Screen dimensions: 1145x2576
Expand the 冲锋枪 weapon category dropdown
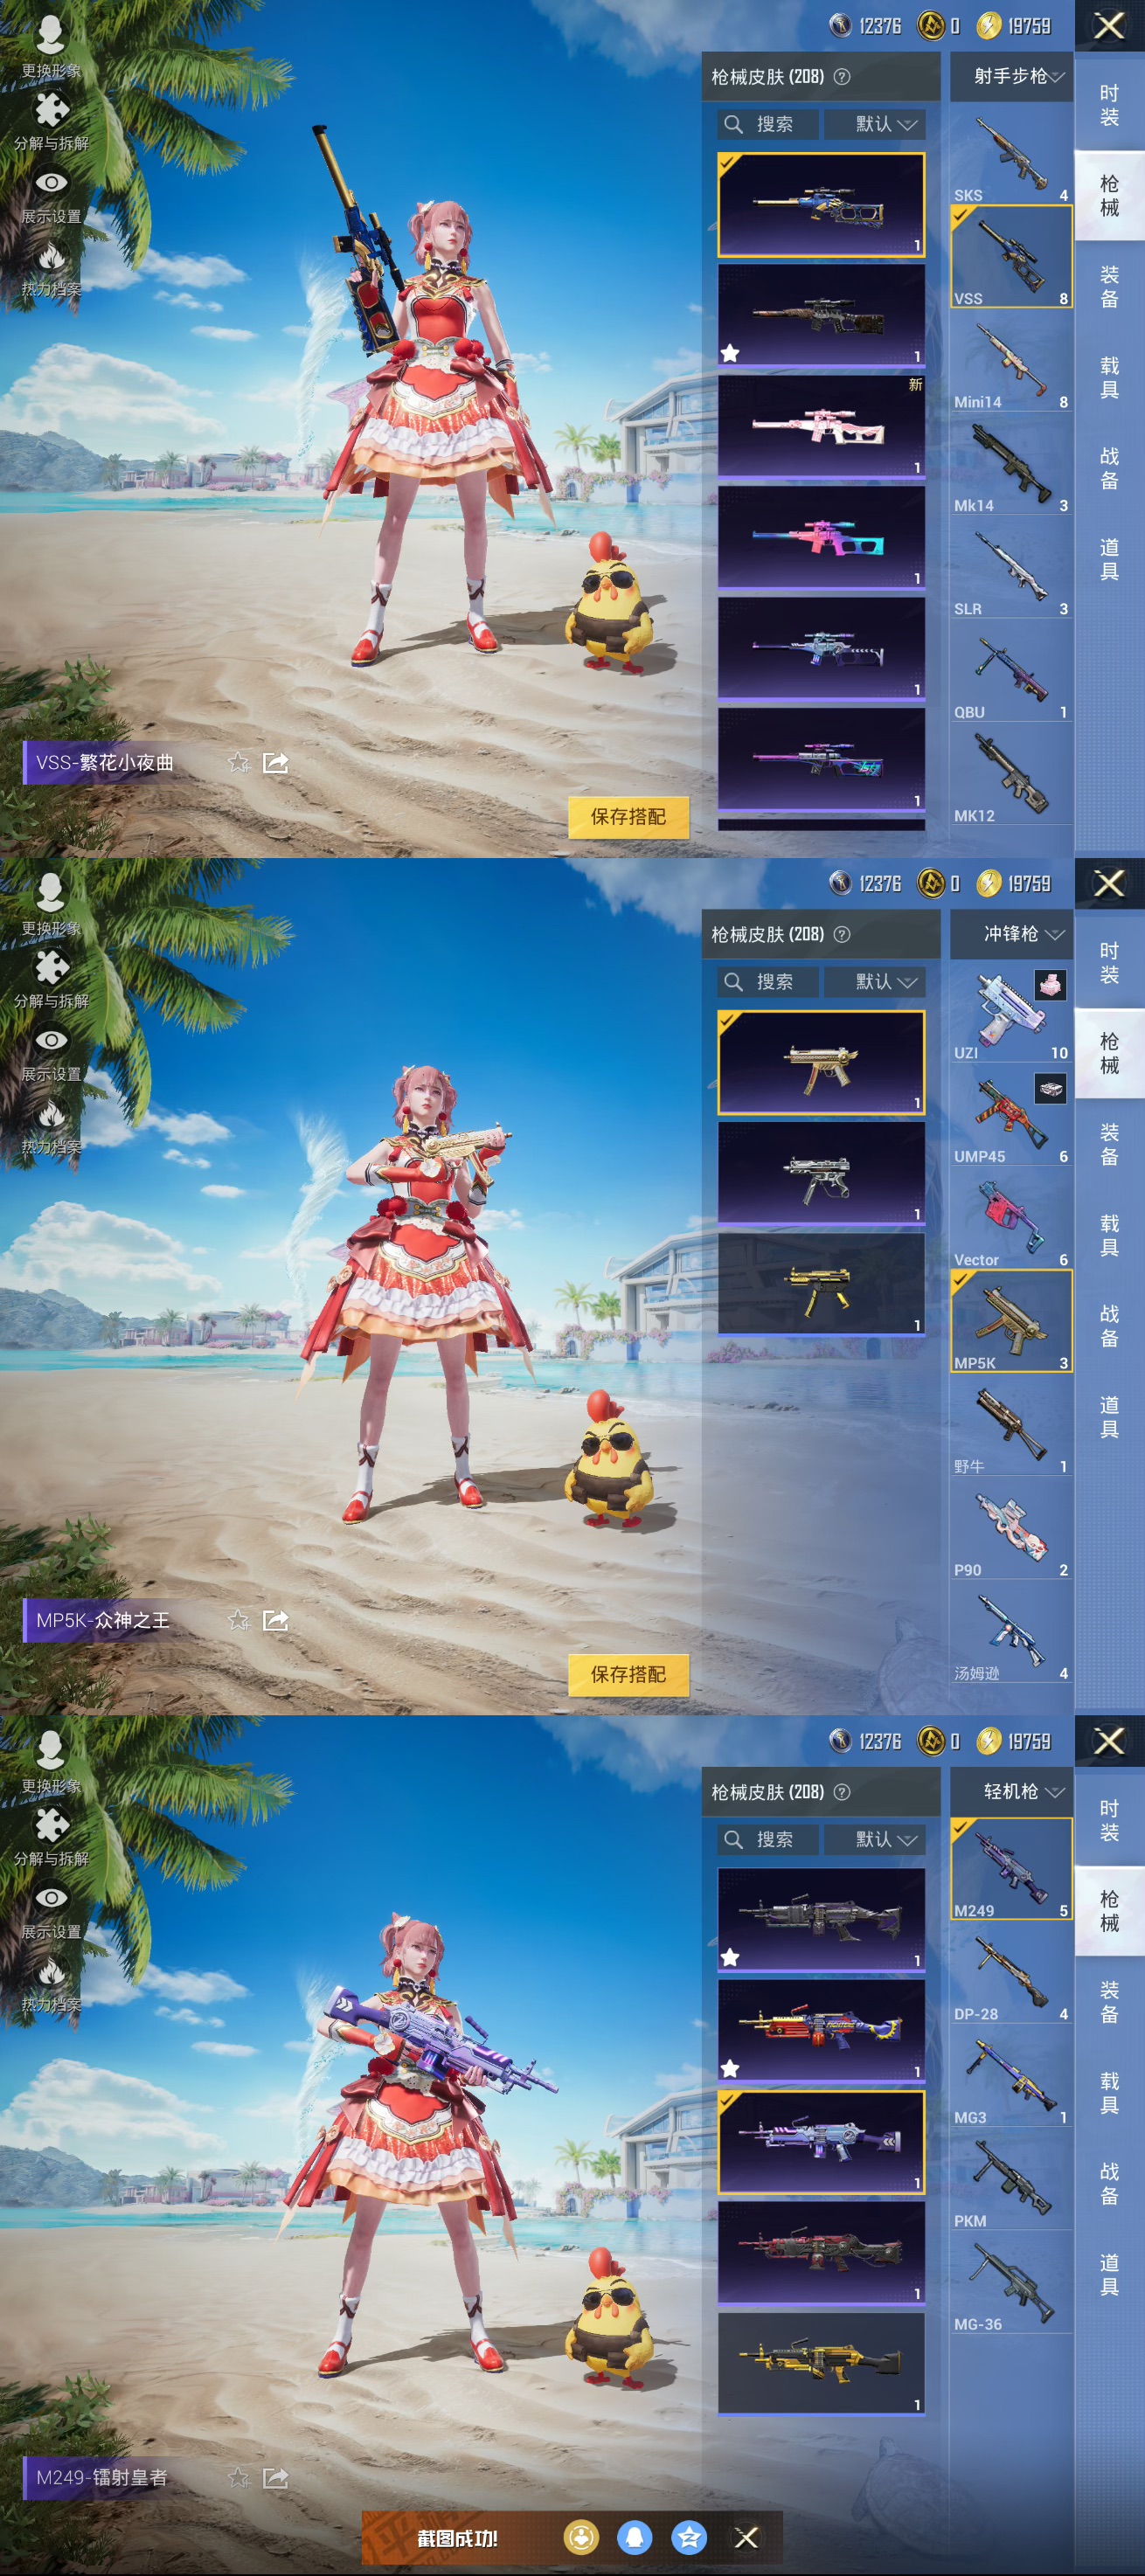click(x=1011, y=934)
